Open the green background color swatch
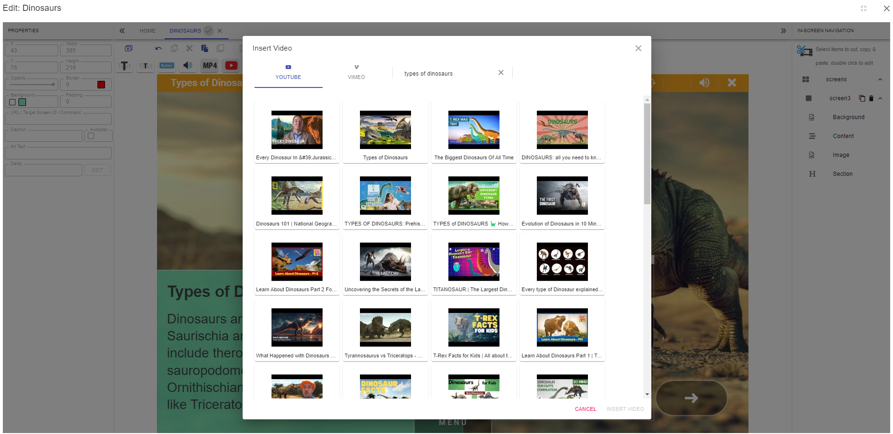893x434 pixels. click(x=22, y=102)
